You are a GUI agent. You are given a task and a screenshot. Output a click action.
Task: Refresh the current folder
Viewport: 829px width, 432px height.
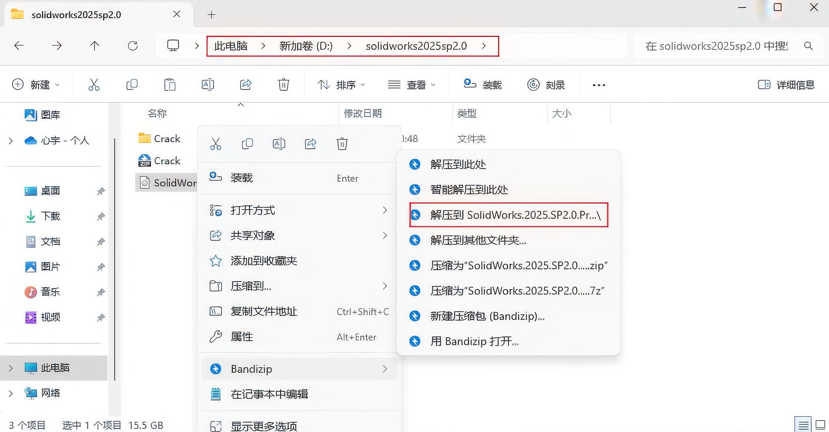click(x=133, y=46)
